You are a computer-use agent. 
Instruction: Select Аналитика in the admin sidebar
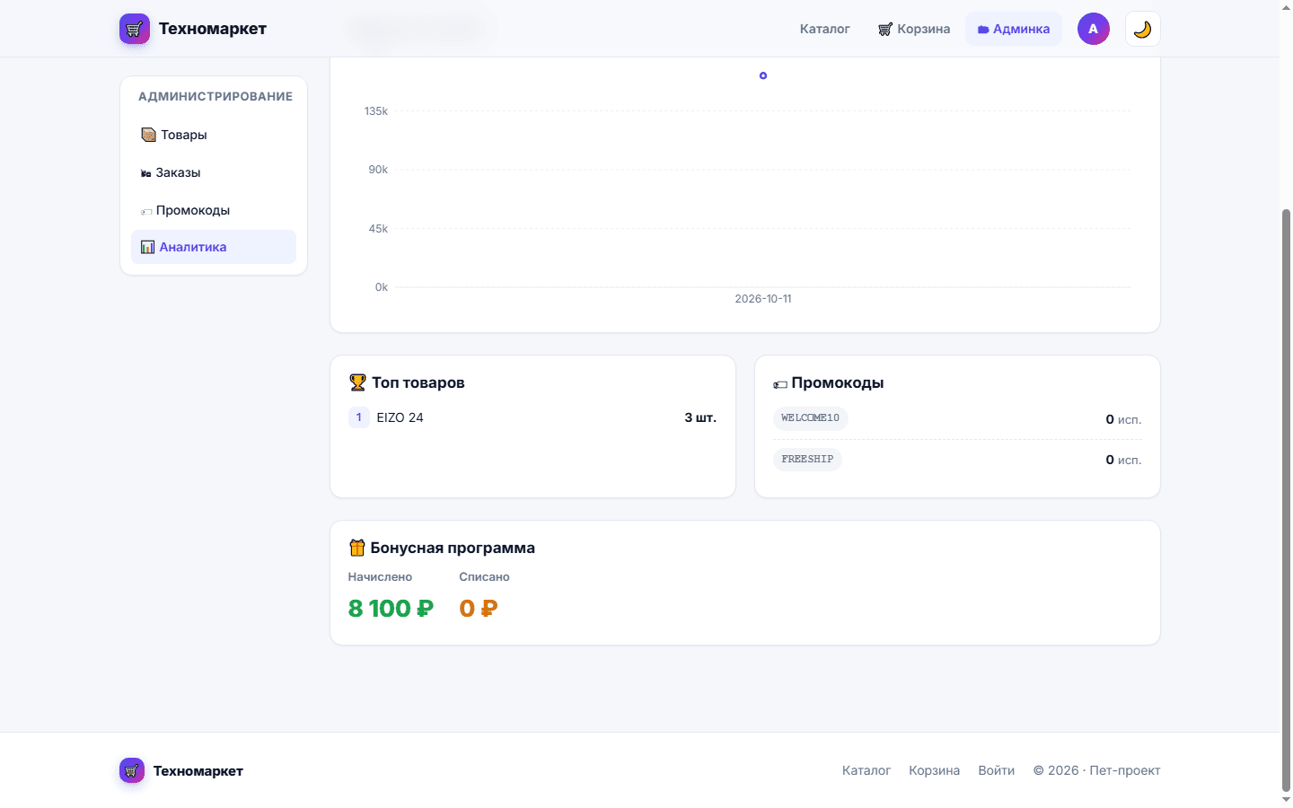(x=214, y=247)
